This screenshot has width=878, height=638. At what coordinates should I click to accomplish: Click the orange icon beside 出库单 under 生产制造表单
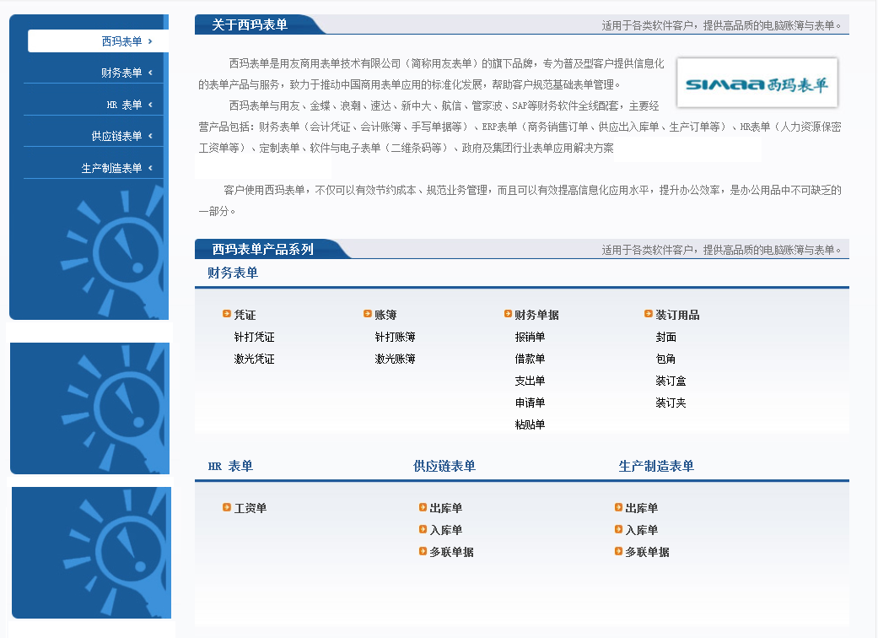[618, 507]
